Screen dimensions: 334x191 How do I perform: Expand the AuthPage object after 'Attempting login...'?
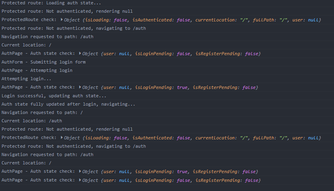tap(80, 87)
